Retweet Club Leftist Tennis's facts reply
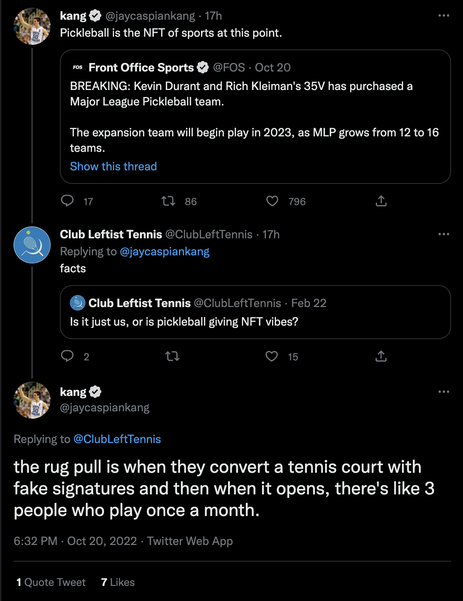 (172, 356)
